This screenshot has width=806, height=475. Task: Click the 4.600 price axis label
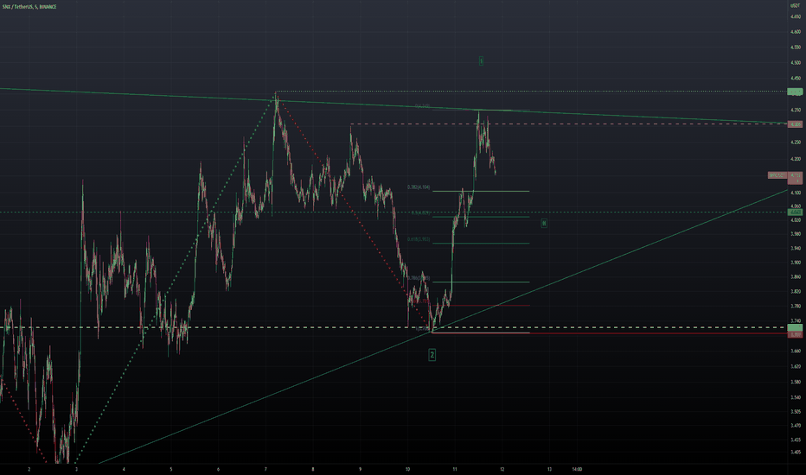tap(796, 32)
